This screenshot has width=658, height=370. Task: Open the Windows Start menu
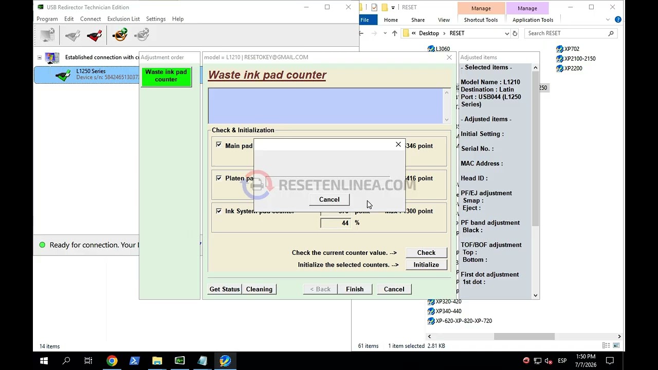point(44,361)
